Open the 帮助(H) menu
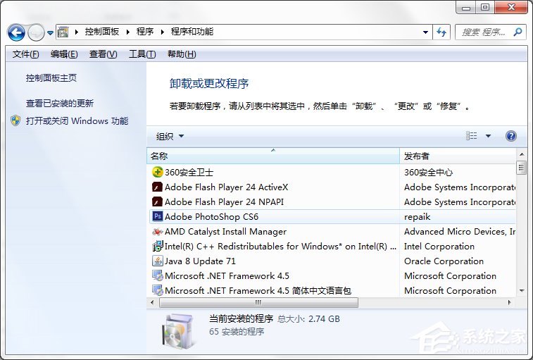This screenshot has width=533, height=360. (x=182, y=54)
